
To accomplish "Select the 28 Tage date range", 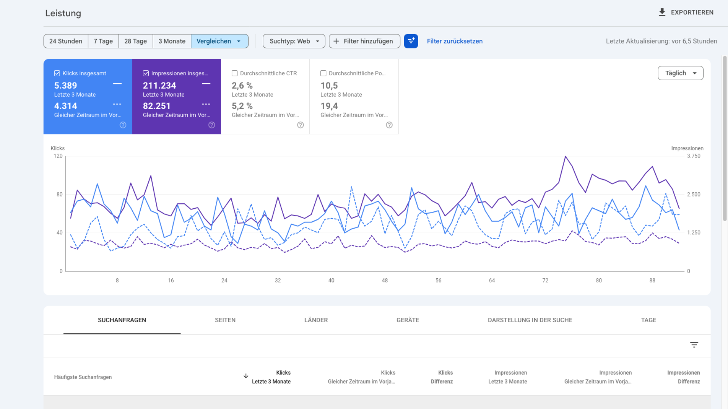I will point(135,41).
